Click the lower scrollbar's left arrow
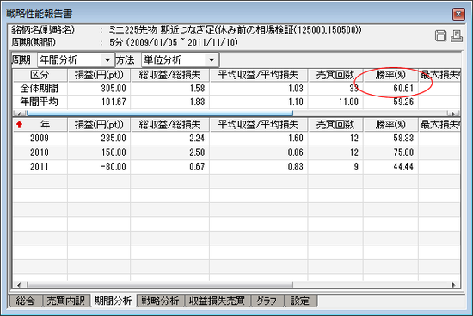 click(19, 285)
